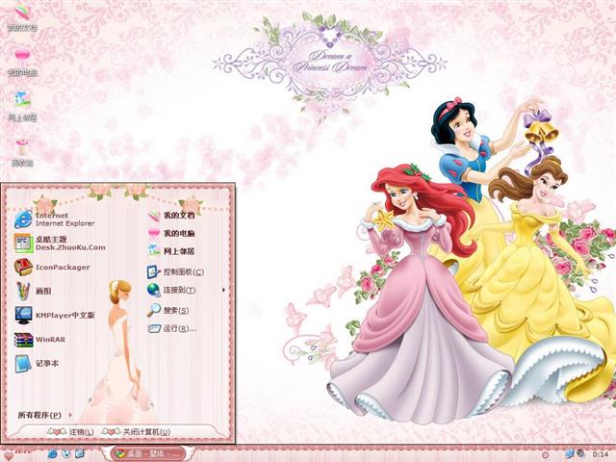The height and width of the screenshot is (462, 616).
Task: Open 画图 (Paint) program
Action: 33,291
